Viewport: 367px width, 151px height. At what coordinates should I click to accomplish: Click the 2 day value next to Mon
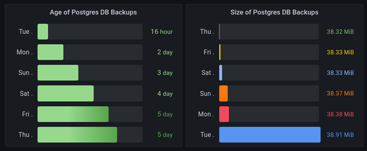(165, 52)
